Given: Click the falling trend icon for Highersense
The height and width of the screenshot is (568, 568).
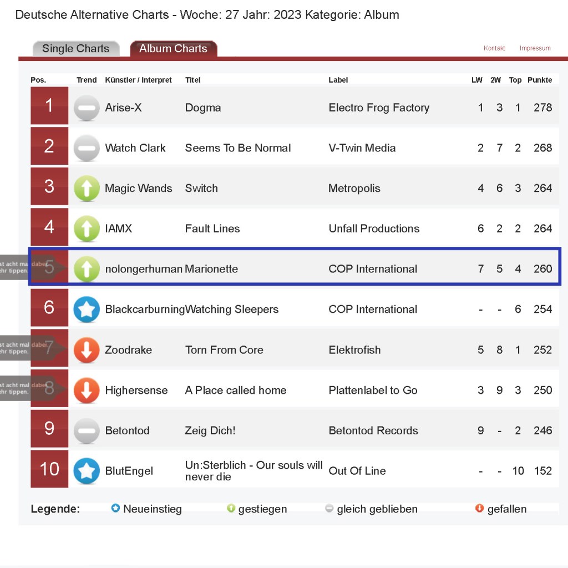Looking at the screenshot, I should [87, 390].
